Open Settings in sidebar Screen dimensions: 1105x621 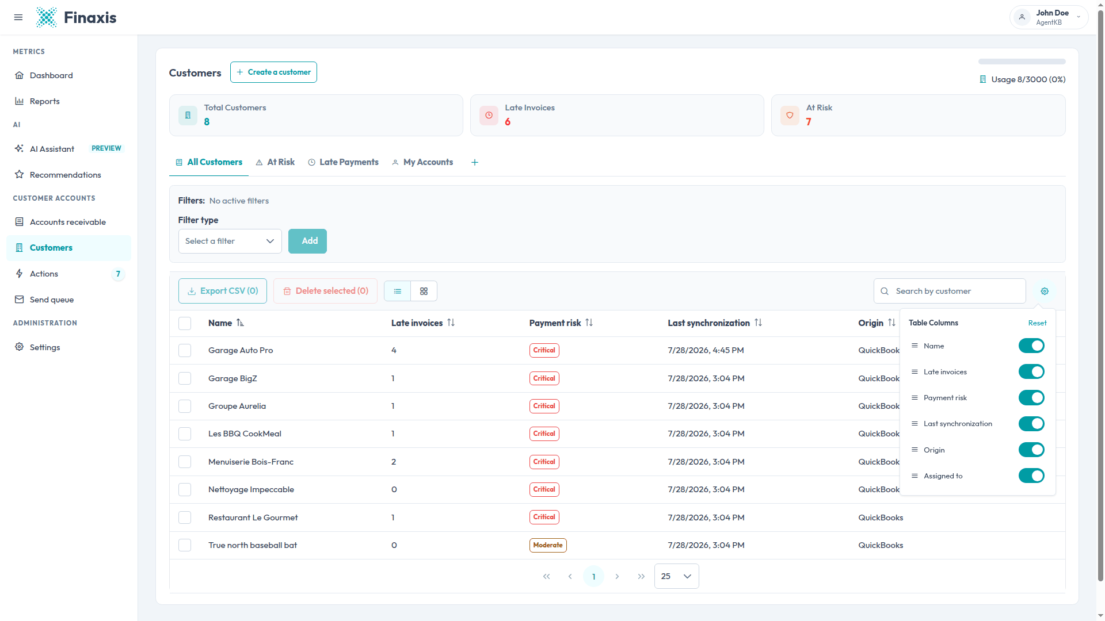(68, 347)
